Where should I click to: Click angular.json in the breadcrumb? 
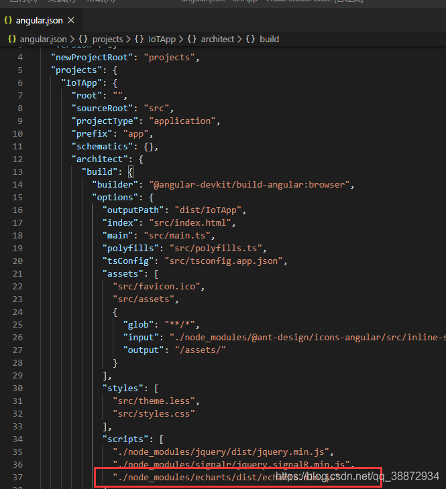click(44, 40)
